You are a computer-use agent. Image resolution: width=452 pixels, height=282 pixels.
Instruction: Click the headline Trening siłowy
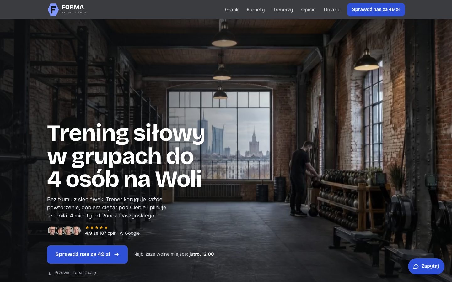[126, 134]
